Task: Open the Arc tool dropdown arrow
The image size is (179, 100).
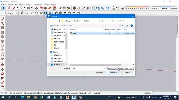Action: point(24,8)
